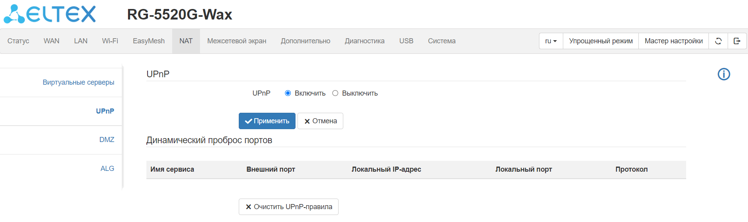Click the logout icon button
748x222 pixels.
pos(737,41)
